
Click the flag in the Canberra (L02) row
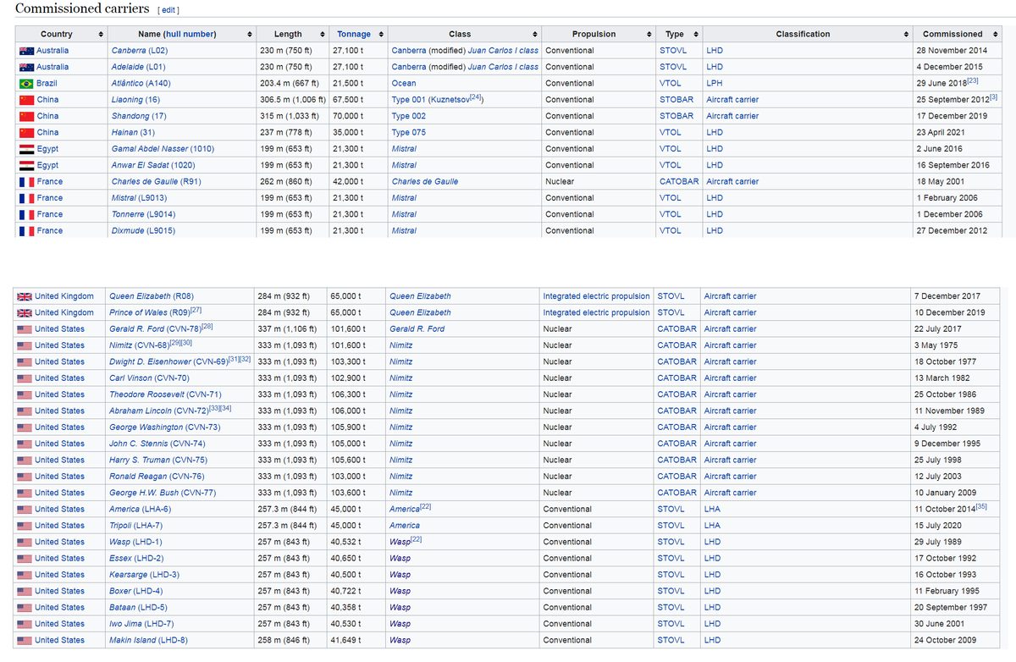click(x=26, y=51)
